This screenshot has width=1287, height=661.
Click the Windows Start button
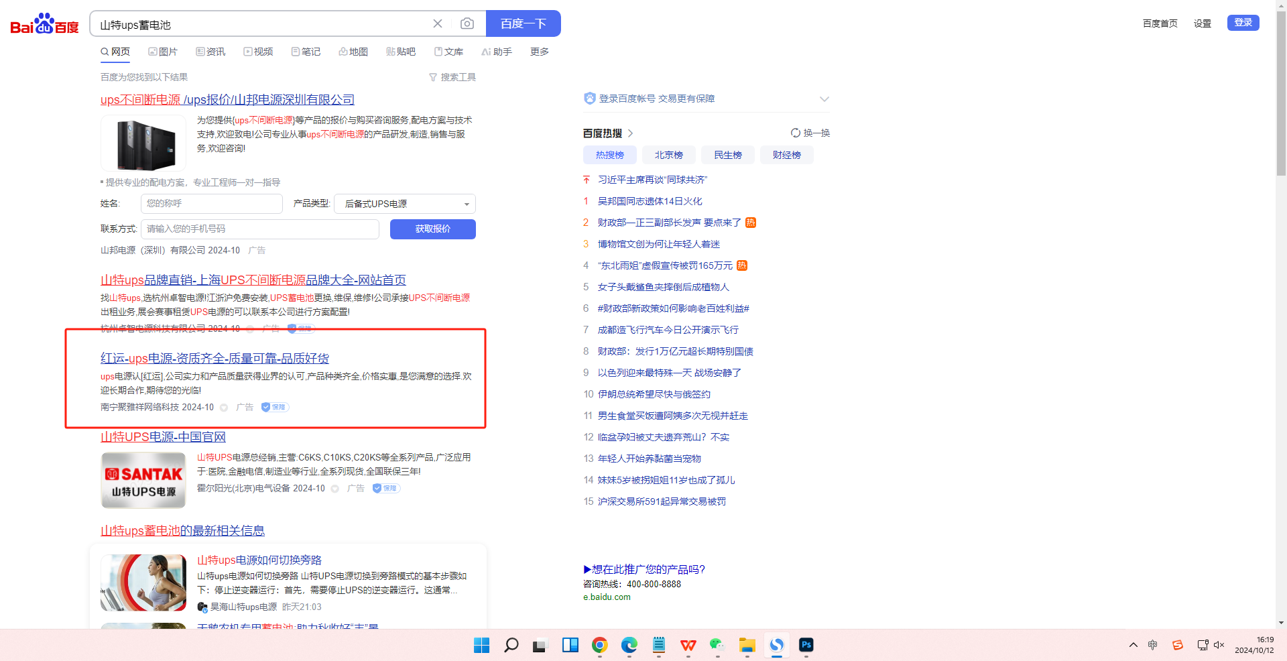(481, 645)
